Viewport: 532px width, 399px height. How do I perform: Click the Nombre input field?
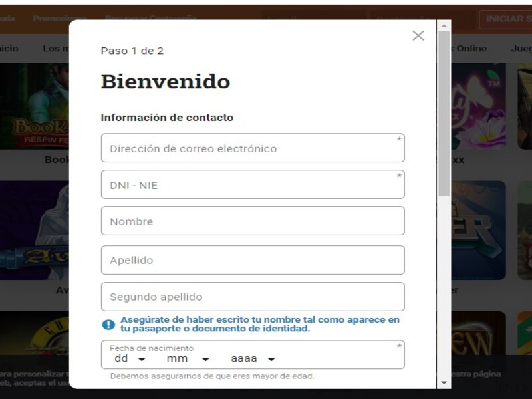click(x=253, y=221)
